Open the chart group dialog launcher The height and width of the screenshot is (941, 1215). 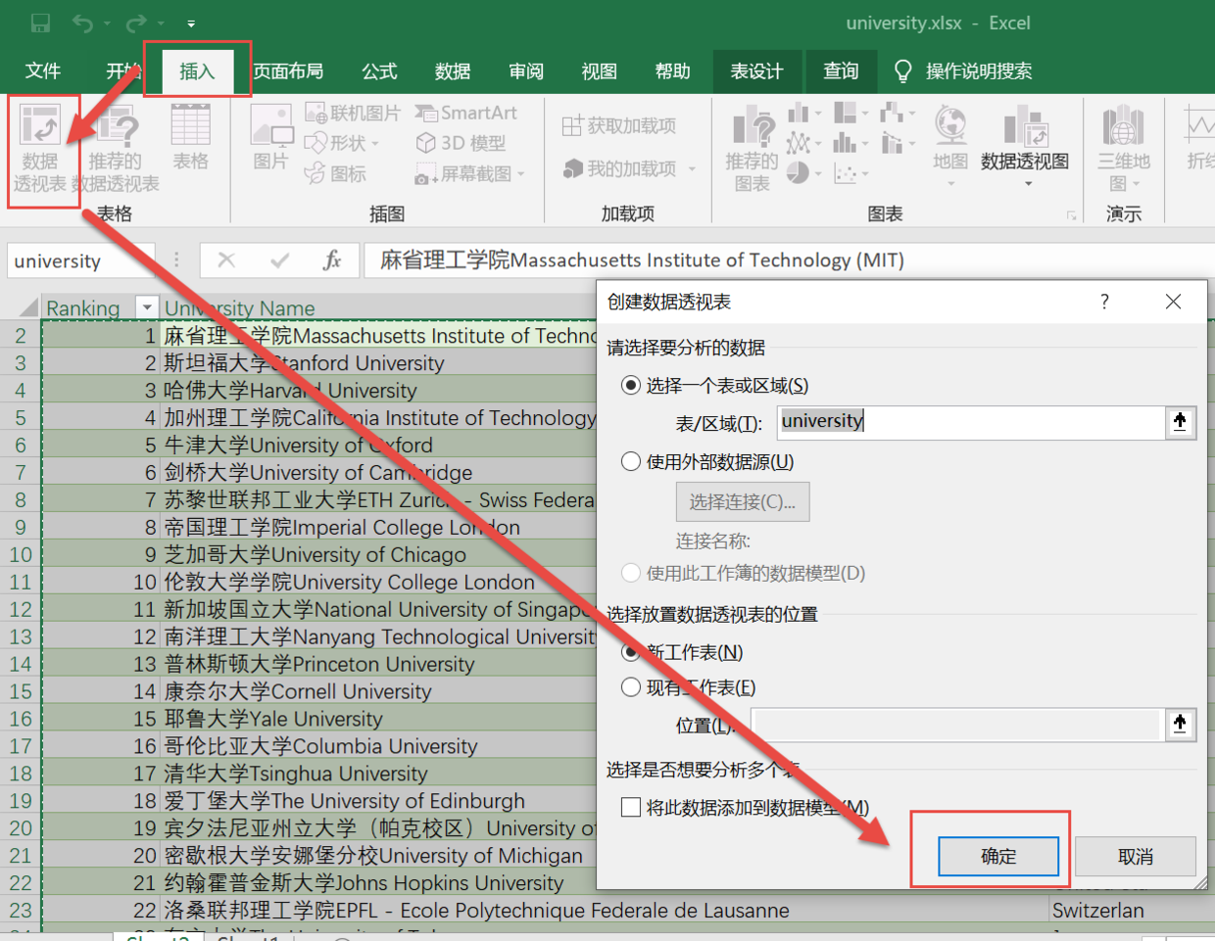click(x=1071, y=215)
